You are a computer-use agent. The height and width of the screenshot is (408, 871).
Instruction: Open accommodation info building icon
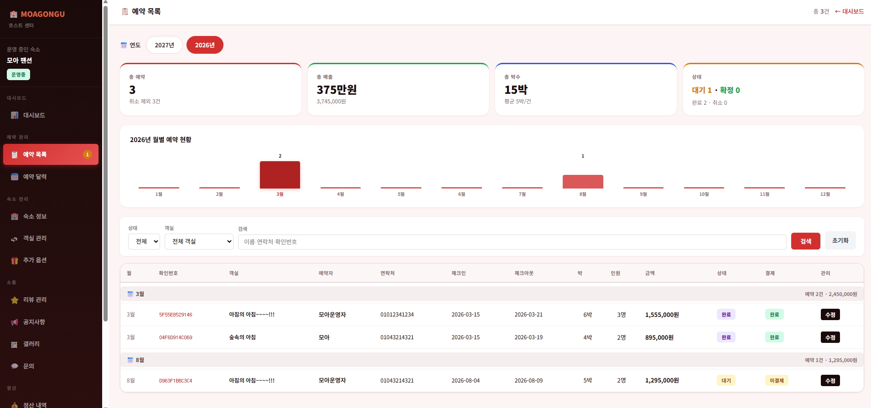[x=15, y=216]
